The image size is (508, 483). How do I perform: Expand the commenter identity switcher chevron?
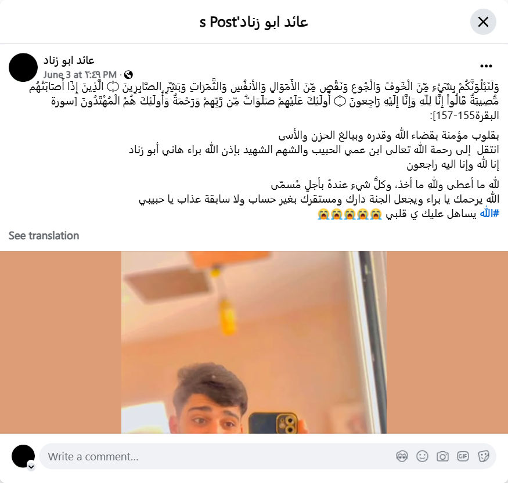(31, 467)
